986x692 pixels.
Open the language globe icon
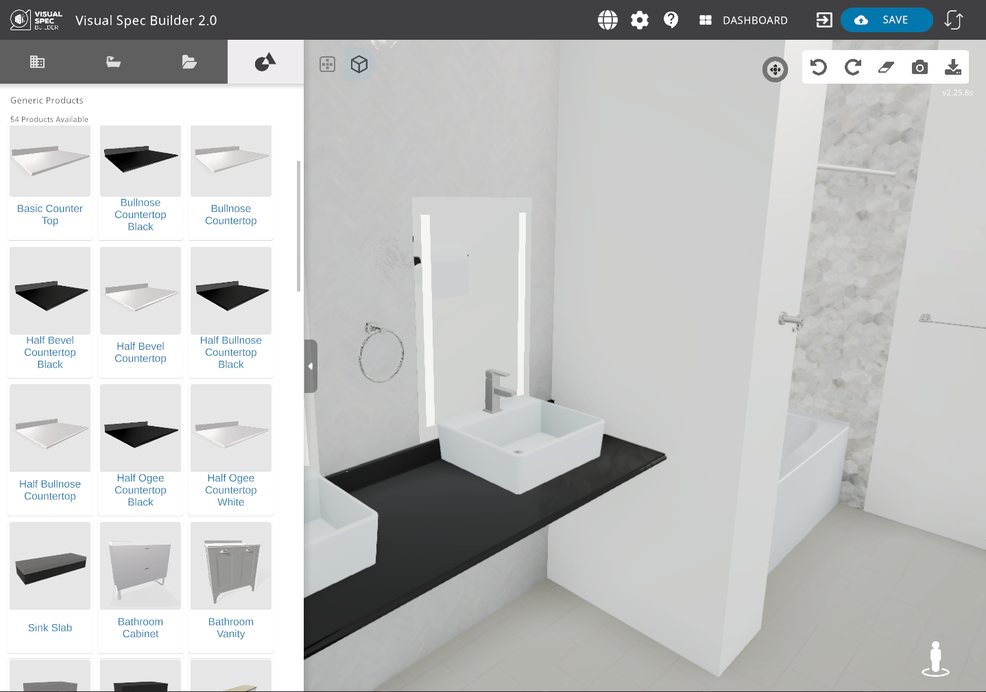pyautogui.click(x=608, y=20)
